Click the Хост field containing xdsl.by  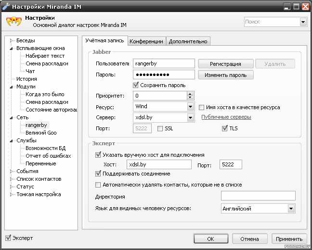159,164
